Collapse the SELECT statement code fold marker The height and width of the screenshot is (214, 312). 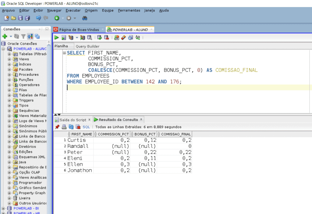tap(64, 53)
